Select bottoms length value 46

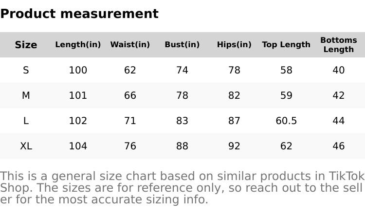tap(338, 146)
